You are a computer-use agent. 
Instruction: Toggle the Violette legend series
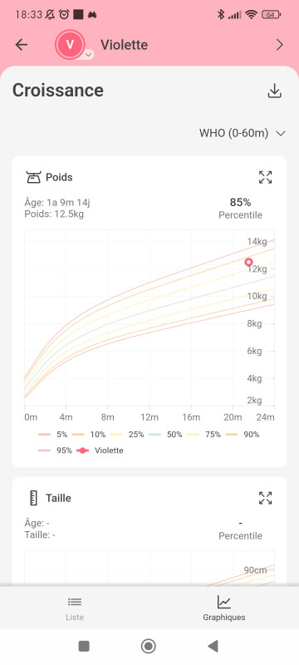[x=100, y=451]
